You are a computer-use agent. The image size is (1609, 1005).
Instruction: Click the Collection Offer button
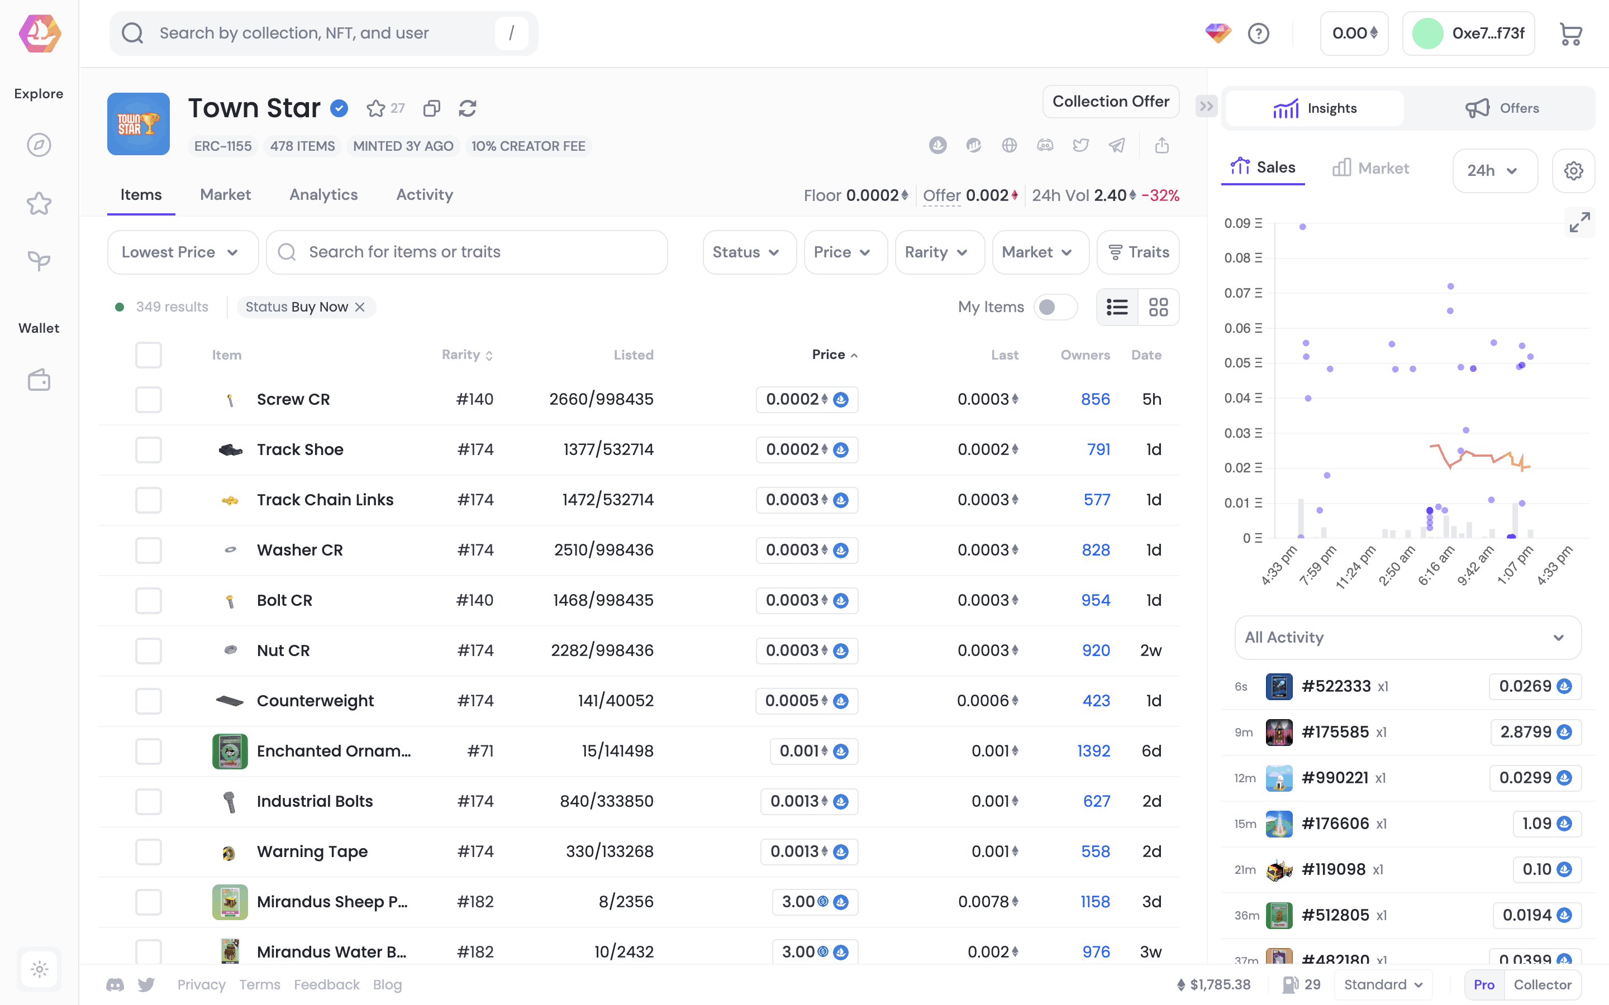click(1110, 102)
